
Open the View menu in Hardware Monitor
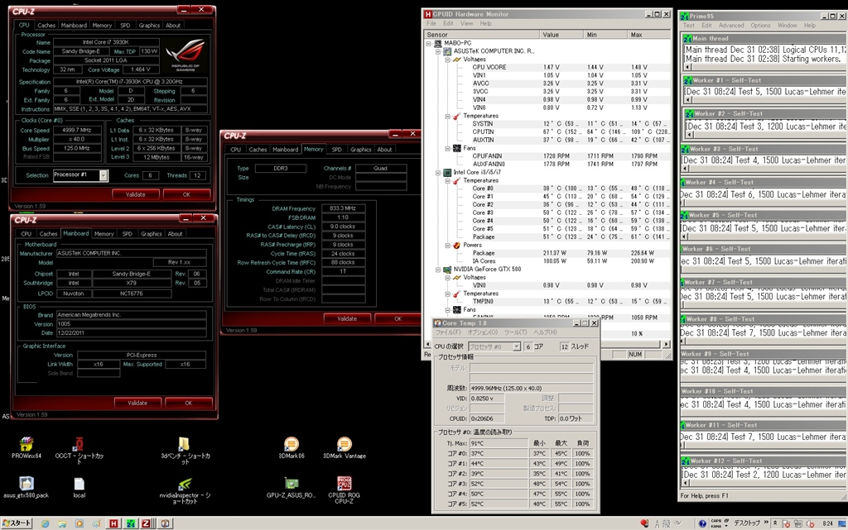(467, 23)
